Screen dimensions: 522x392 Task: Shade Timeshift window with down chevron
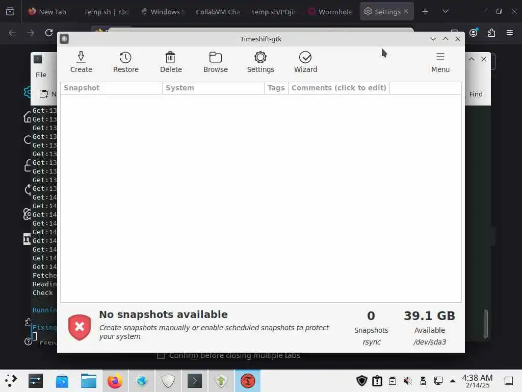coord(433,39)
